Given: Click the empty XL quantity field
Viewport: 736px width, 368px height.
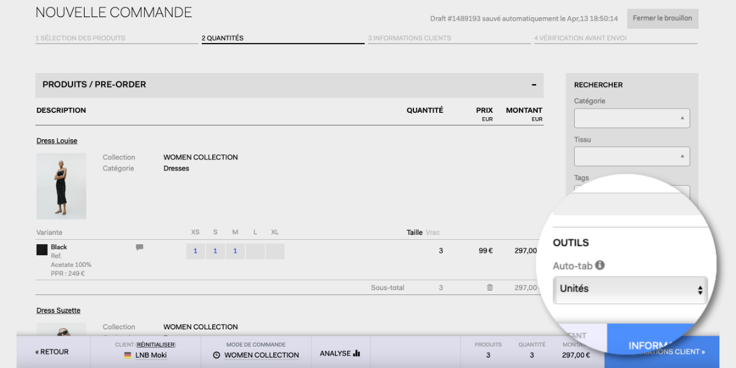Looking at the screenshot, I should (275, 251).
